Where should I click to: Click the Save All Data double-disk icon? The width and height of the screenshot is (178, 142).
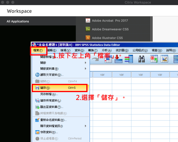[x=37, y=100]
